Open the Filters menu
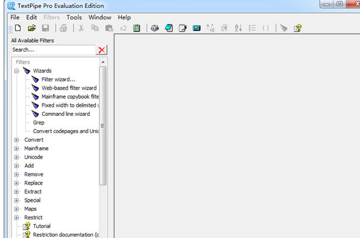This screenshot has width=360, height=238. (52, 17)
